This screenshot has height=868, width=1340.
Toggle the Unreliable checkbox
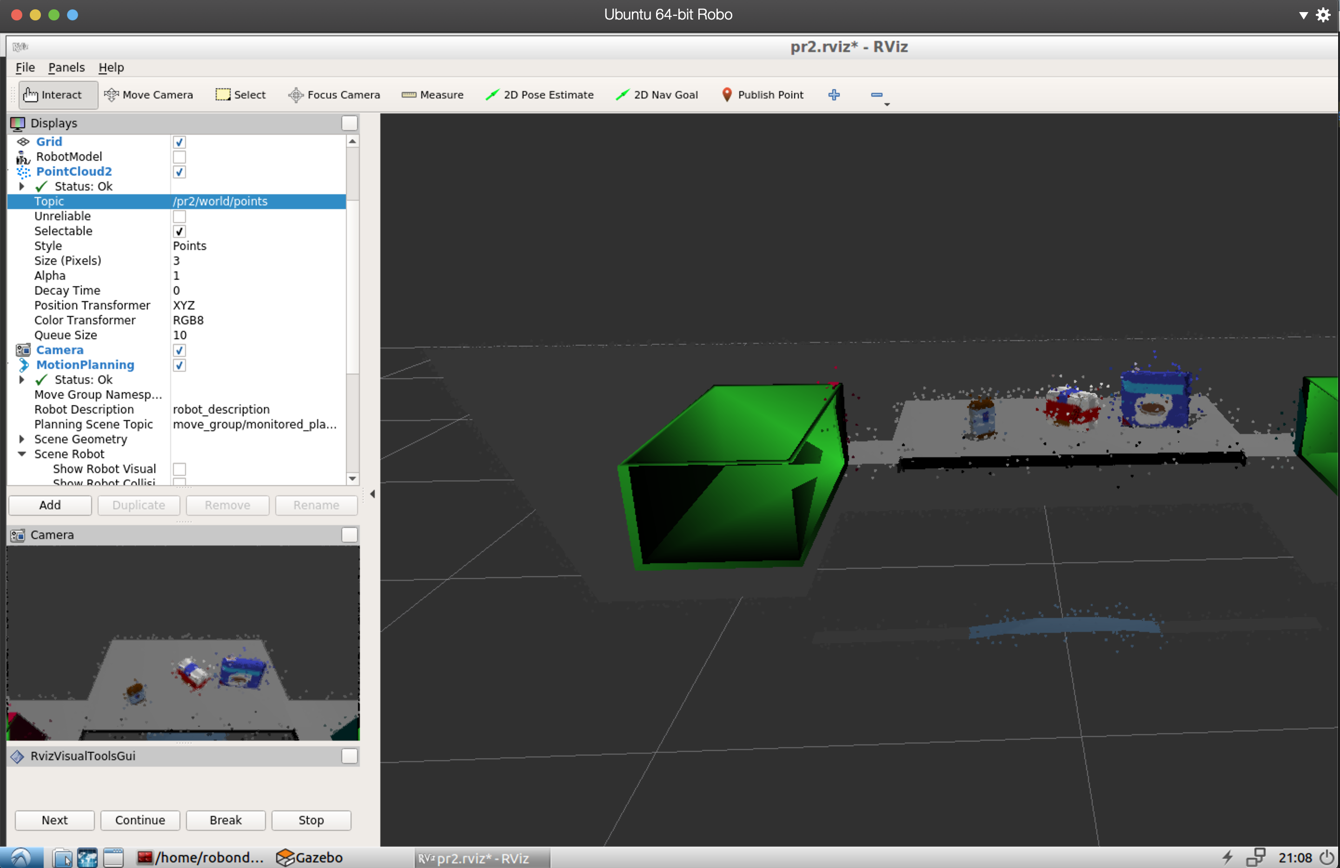click(x=179, y=217)
